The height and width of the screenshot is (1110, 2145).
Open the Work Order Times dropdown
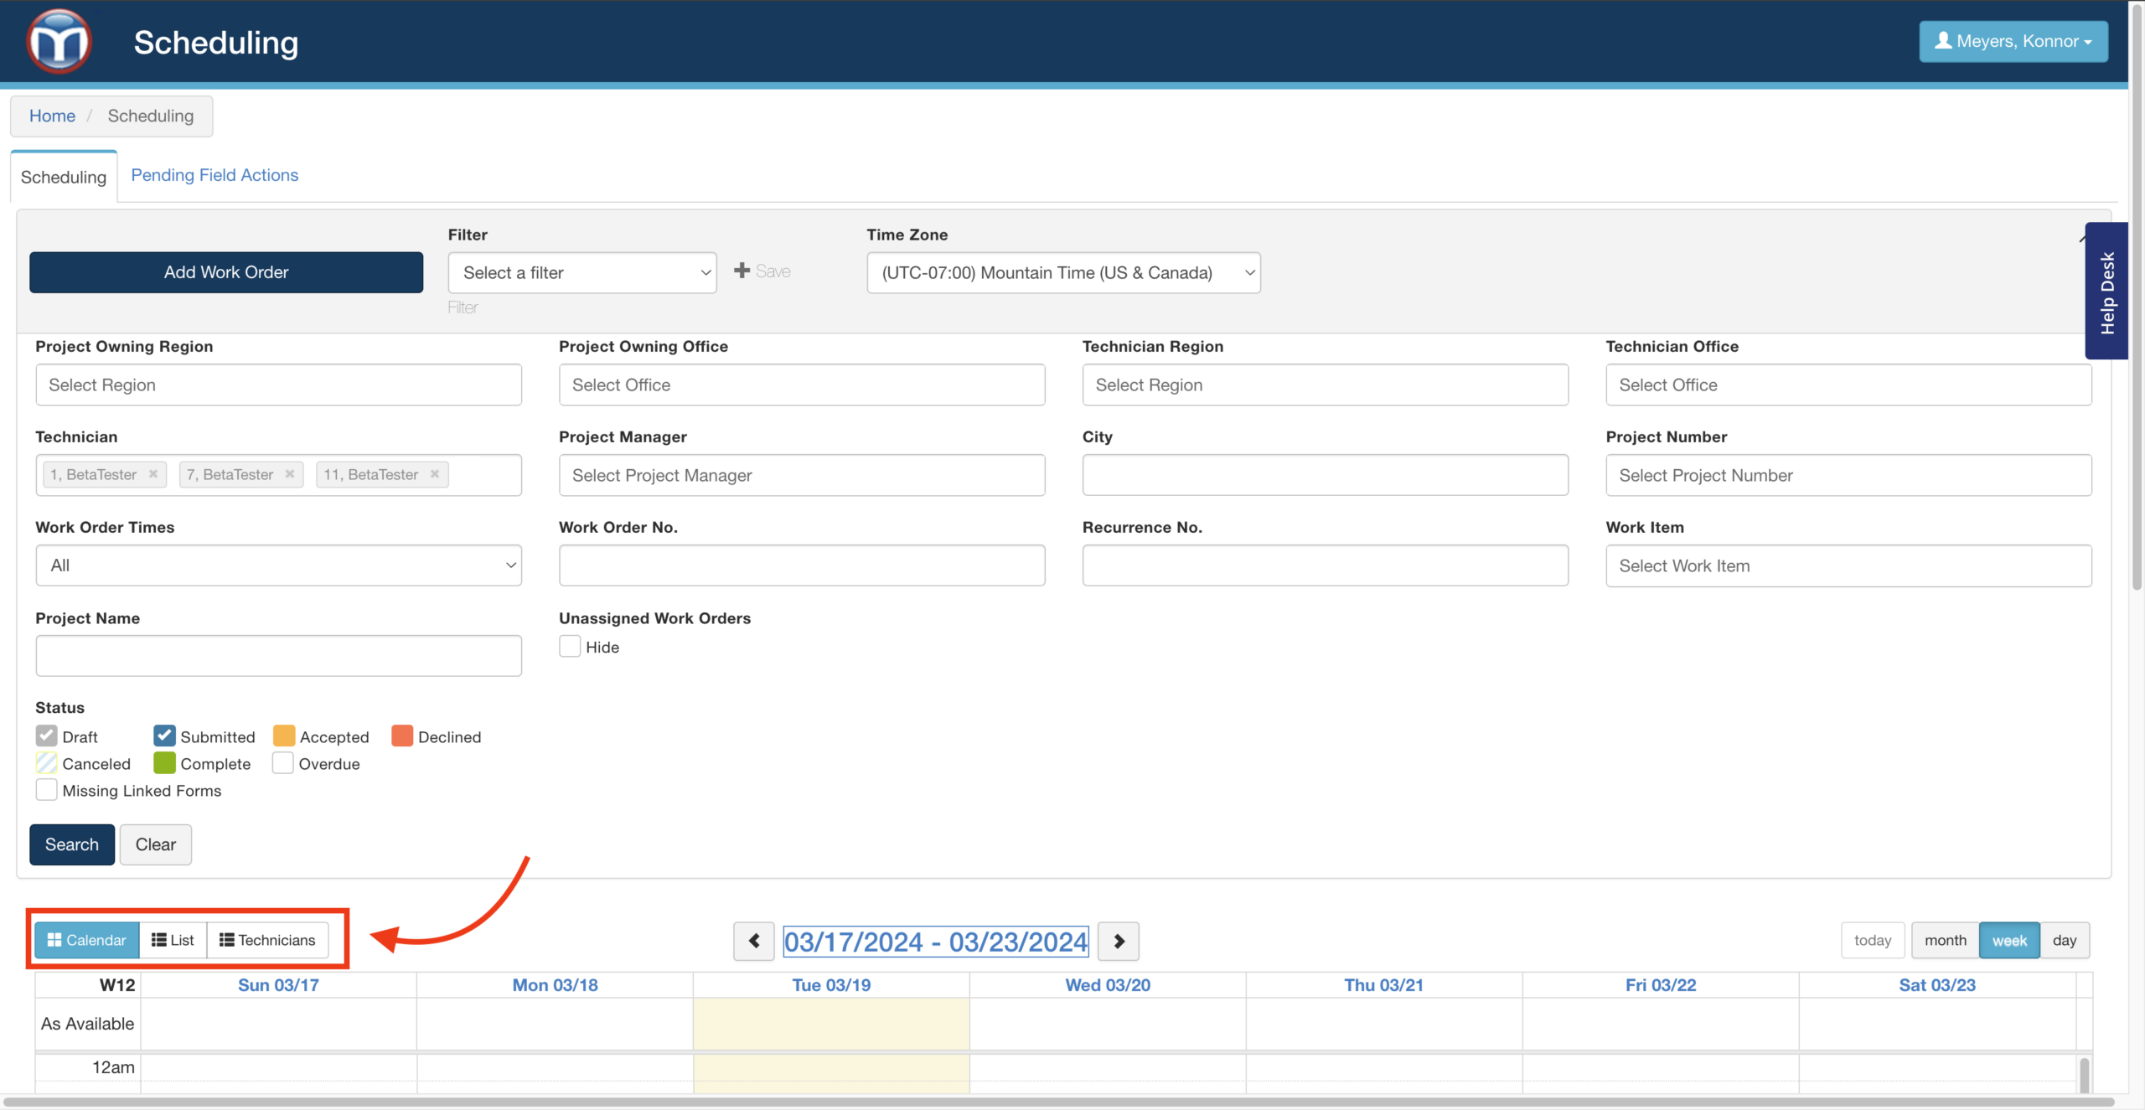coord(278,565)
